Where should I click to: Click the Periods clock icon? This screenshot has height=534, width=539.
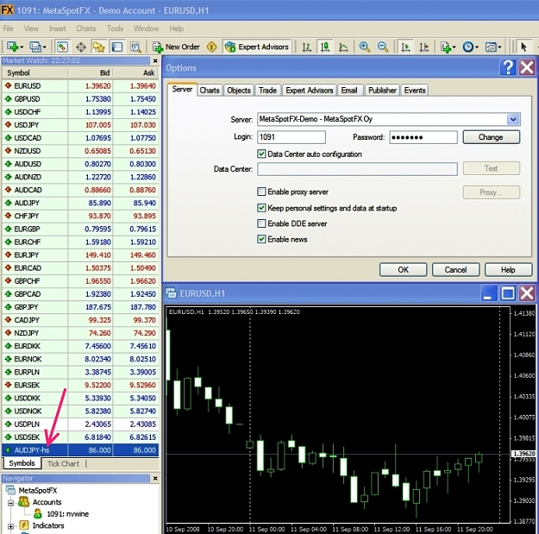[467, 47]
